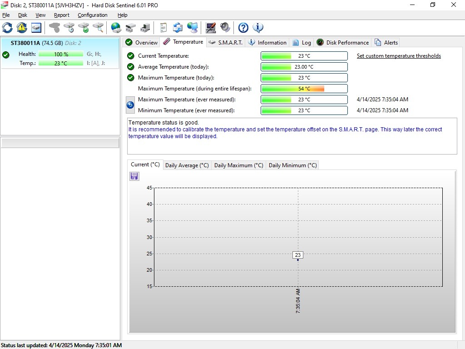This screenshot has width=465, height=349.
Task: Switch to the Overview tab
Action: [x=142, y=42]
